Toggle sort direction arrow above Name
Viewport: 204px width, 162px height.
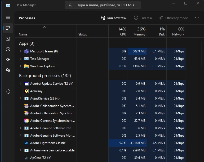click(x=44, y=27)
